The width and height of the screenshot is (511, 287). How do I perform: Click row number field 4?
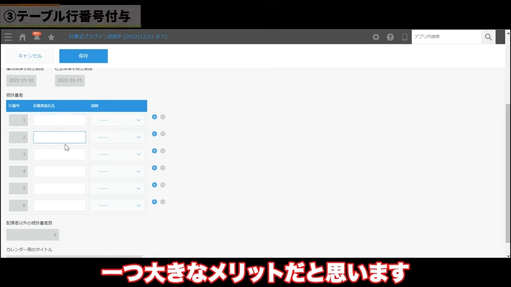point(18,172)
